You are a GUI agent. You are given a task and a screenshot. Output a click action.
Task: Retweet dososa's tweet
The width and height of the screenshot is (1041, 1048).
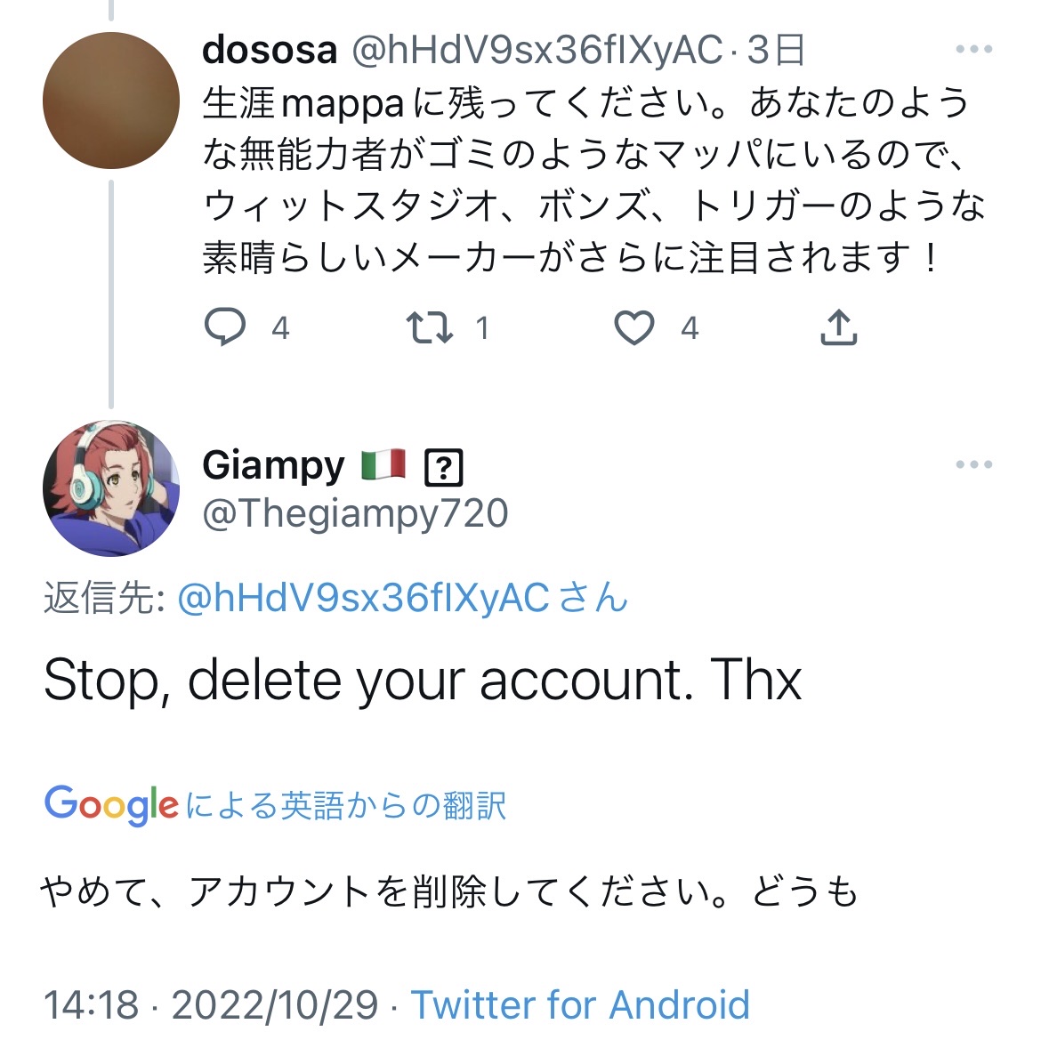tap(430, 328)
